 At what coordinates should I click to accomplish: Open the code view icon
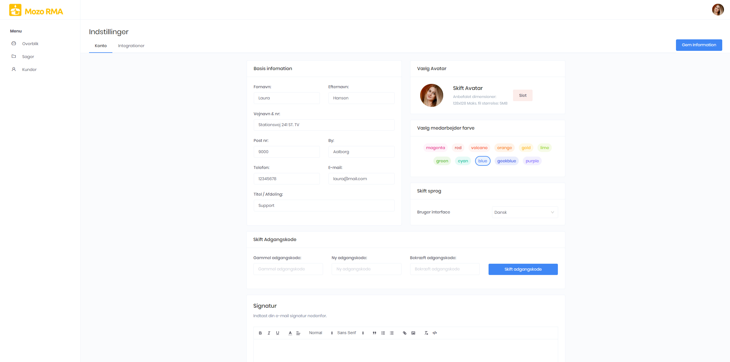pyautogui.click(x=435, y=333)
